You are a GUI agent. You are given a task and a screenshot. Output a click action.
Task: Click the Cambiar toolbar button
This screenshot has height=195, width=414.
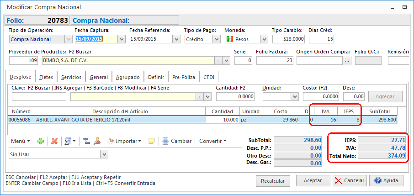176,141
